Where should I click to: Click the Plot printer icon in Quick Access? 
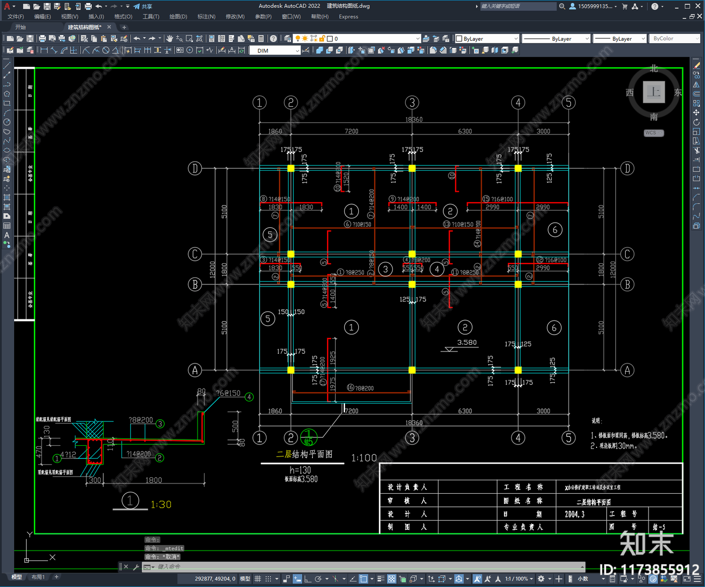click(x=88, y=6)
